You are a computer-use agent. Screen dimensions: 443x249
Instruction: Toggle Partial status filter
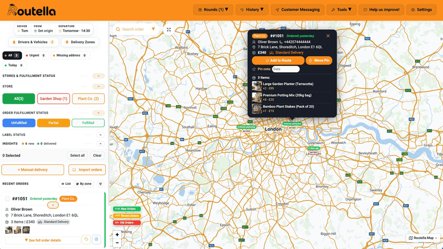54,123
